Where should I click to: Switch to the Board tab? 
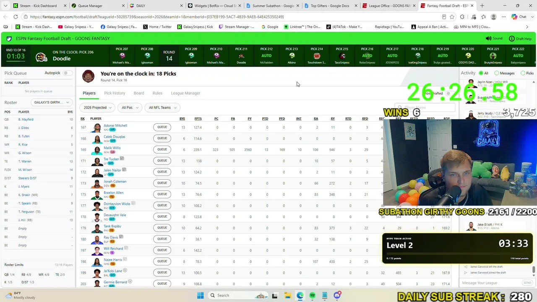[139, 93]
